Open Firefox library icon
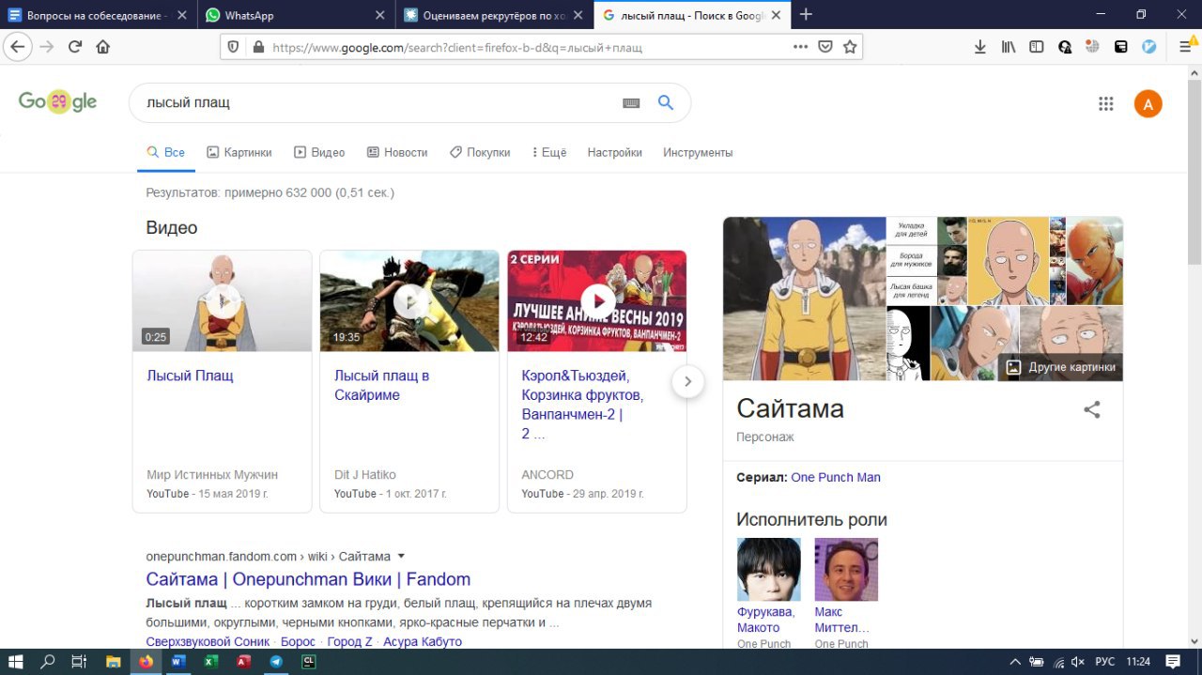 pos(1009,47)
